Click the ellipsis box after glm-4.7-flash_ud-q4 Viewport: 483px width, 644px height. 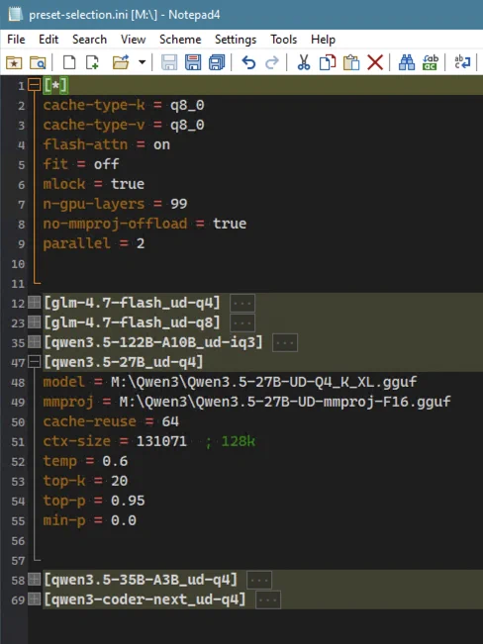(x=242, y=304)
